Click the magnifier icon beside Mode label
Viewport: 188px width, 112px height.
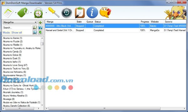point(35,32)
